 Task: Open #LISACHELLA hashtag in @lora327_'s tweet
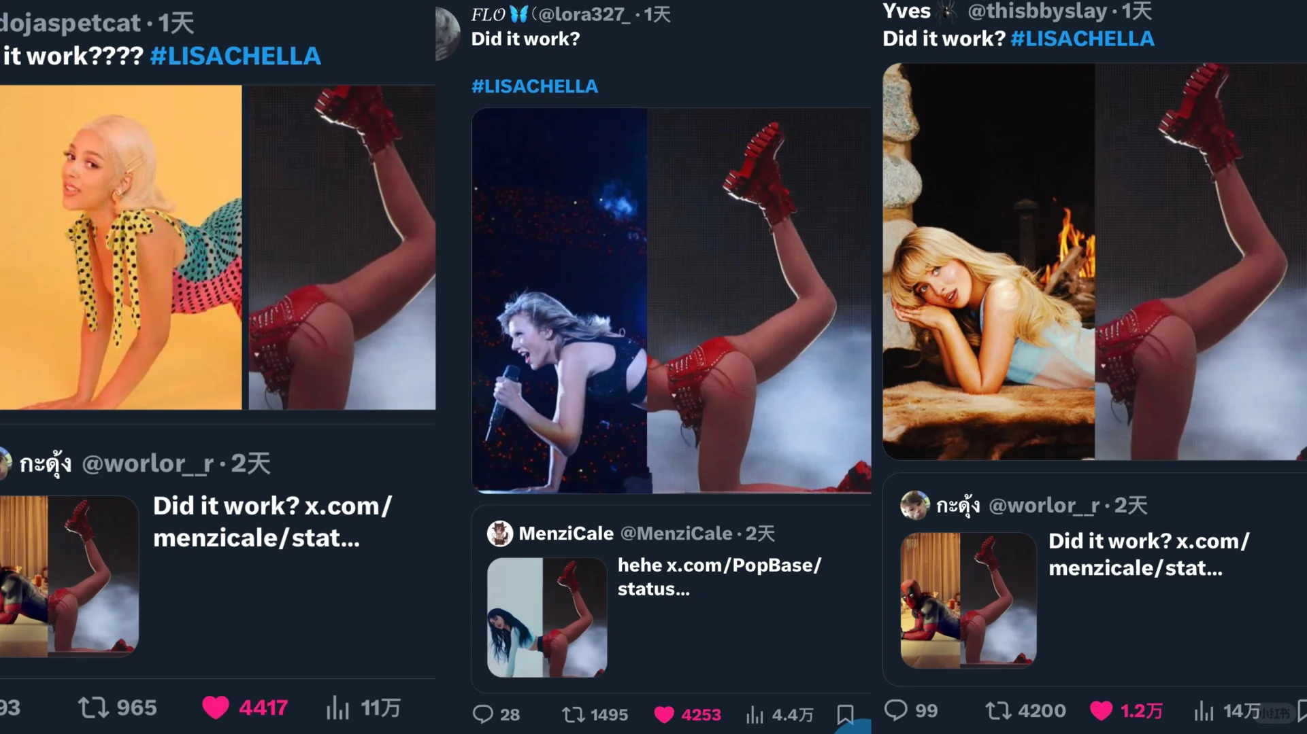click(535, 86)
